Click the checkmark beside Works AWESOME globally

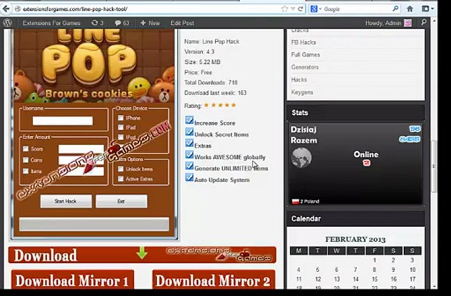[189, 155]
